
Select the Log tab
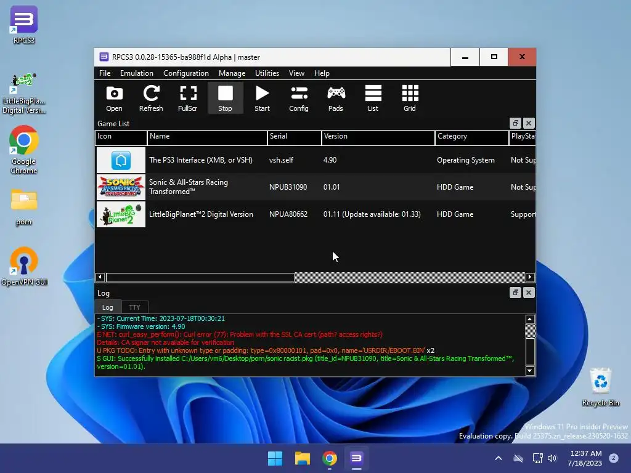(x=107, y=307)
